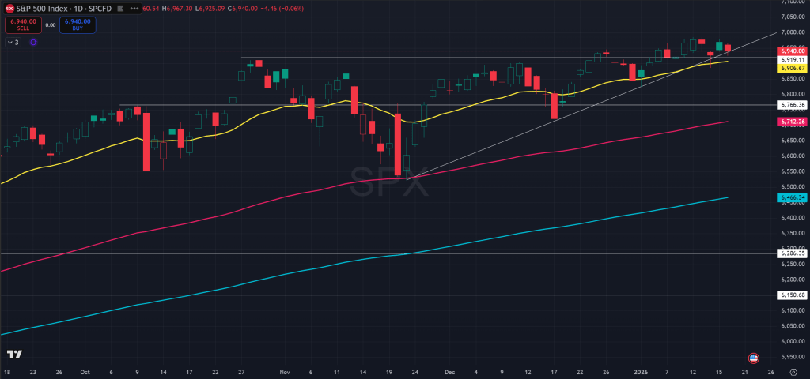Click the S&P 500 symbol logo
The image size is (810, 379).
tap(8, 8)
